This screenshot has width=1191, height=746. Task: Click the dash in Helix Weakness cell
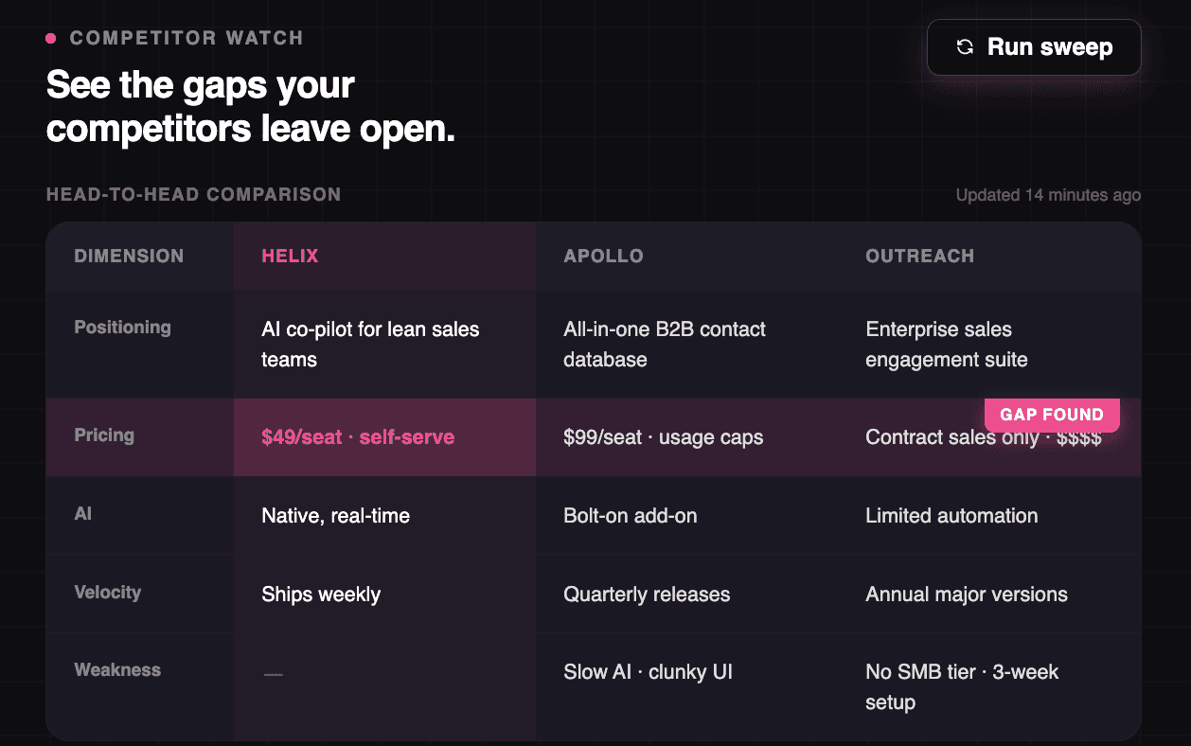273,674
